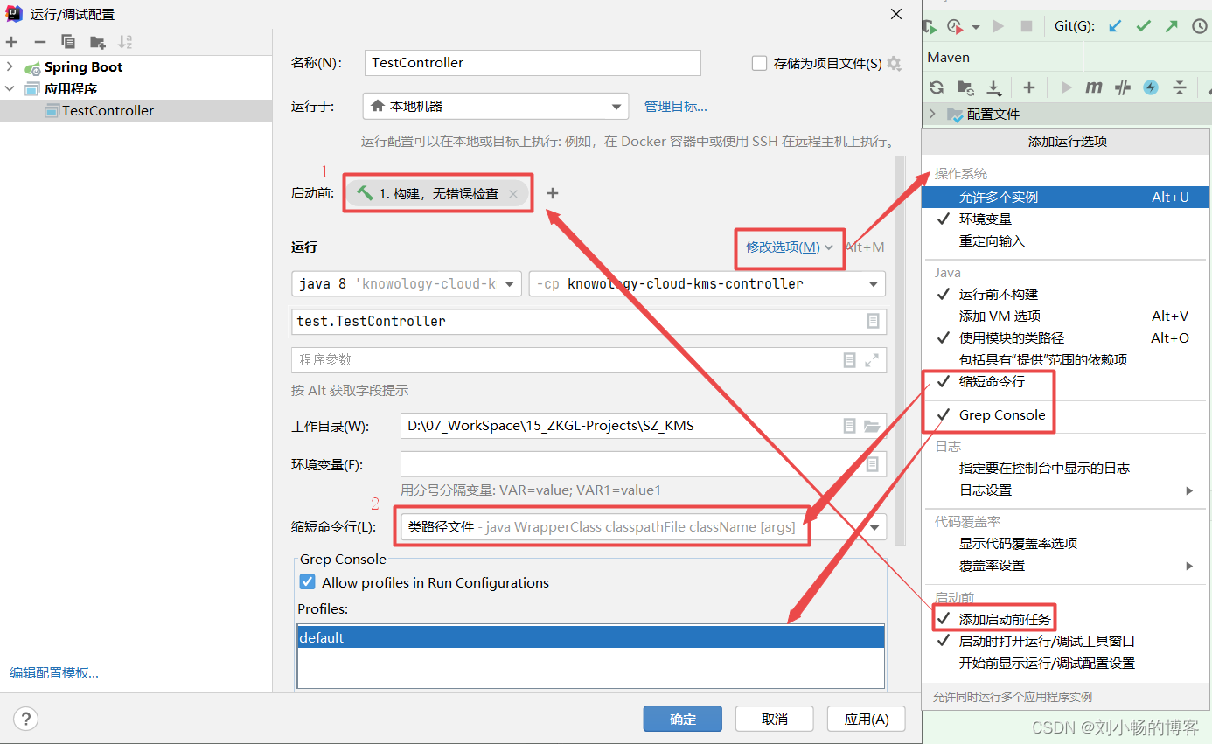The height and width of the screenshot is (744, 1212).
Task: Toggle Maven offline mode lightning icon
Action: [x=1151, y=87]
